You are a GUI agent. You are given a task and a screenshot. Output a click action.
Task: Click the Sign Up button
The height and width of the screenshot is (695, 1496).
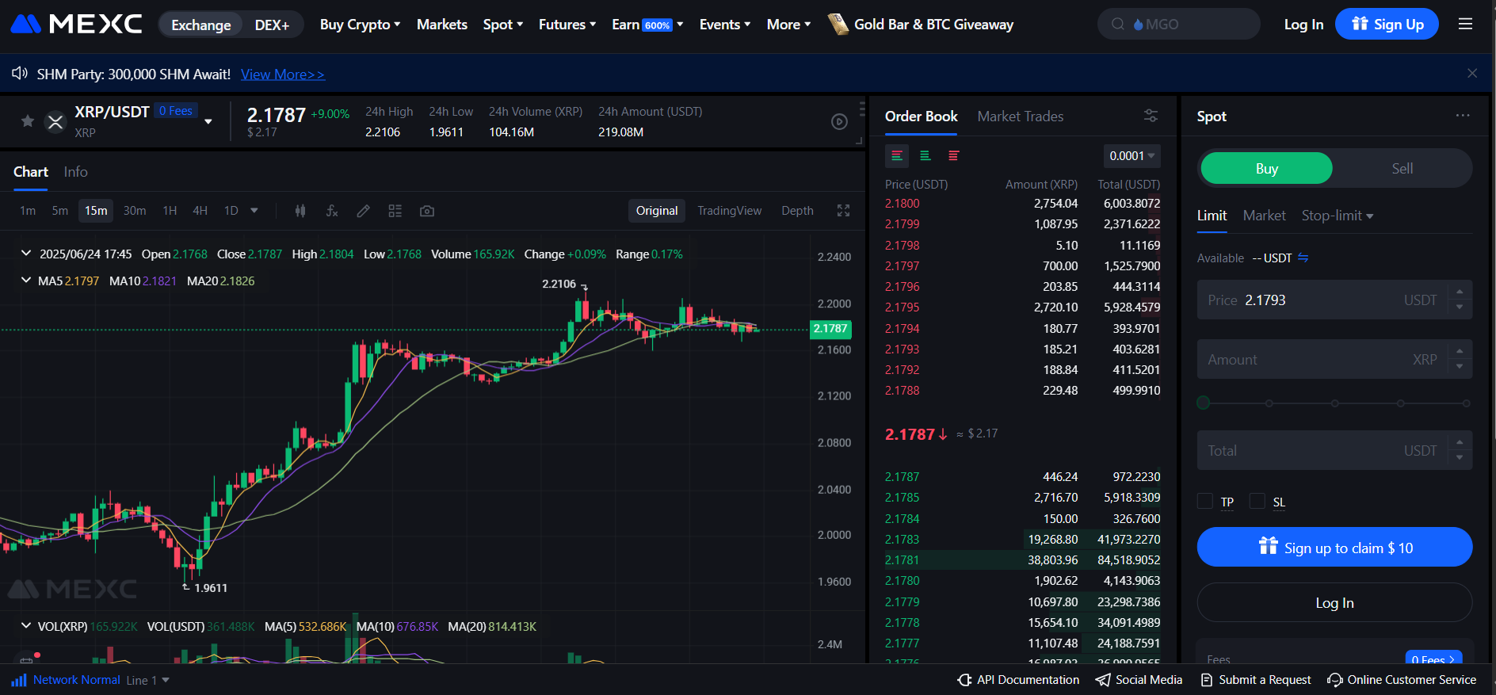(x=1387, y=24)
